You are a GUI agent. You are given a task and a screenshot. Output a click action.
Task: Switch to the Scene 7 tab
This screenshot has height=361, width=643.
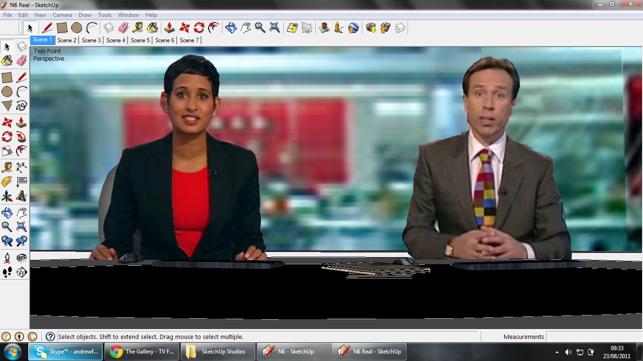(189, 40)
